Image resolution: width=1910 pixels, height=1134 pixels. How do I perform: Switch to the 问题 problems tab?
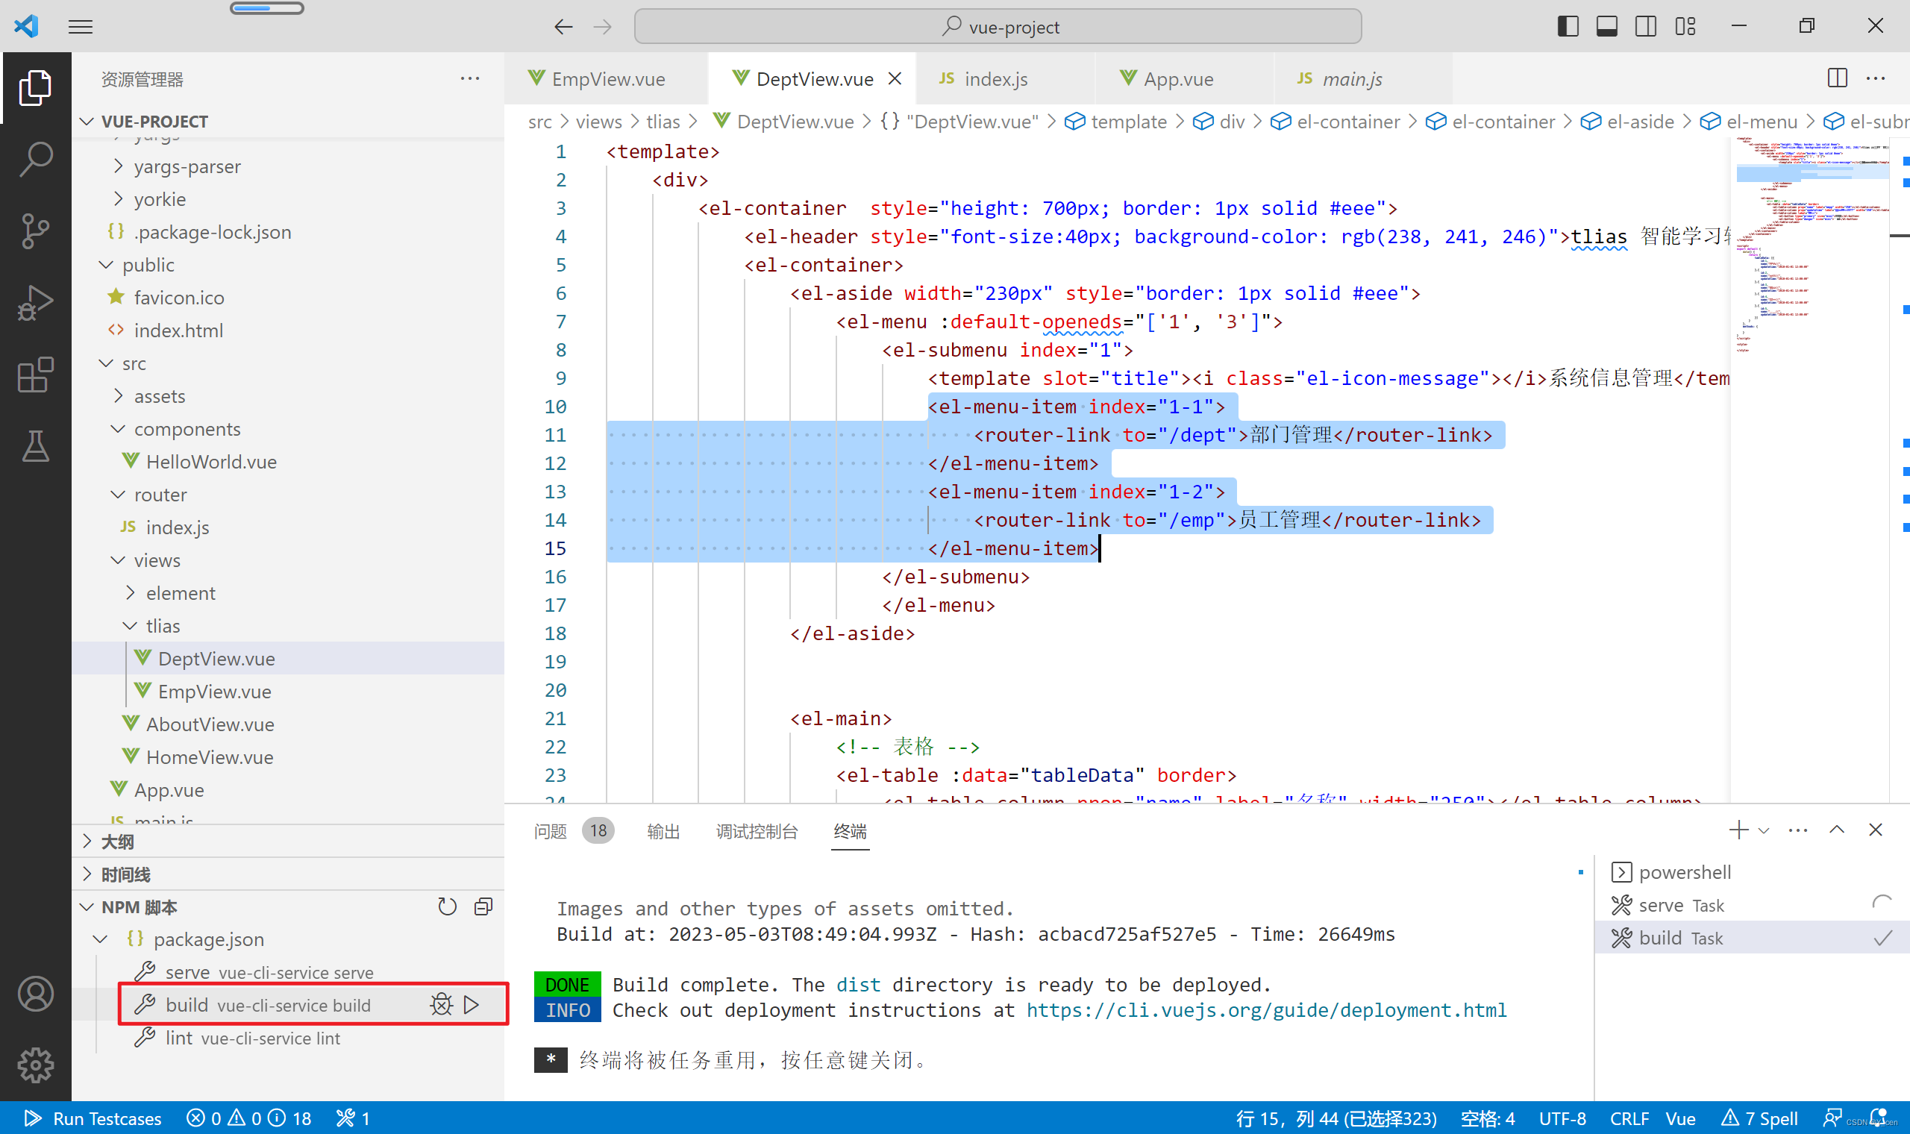point(550,830)
